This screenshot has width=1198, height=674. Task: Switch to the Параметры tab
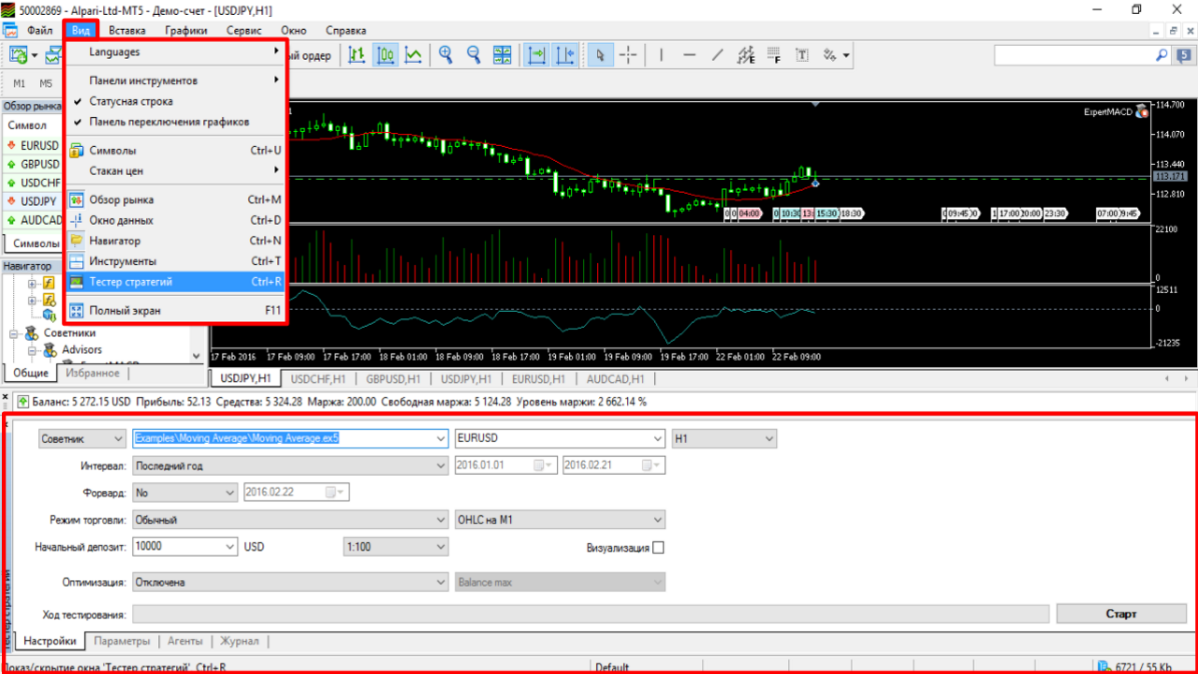[122, 641]
